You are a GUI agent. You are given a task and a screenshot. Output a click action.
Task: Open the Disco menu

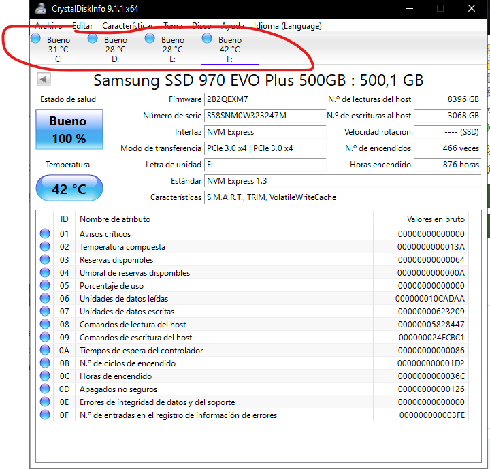click(201, 26)
